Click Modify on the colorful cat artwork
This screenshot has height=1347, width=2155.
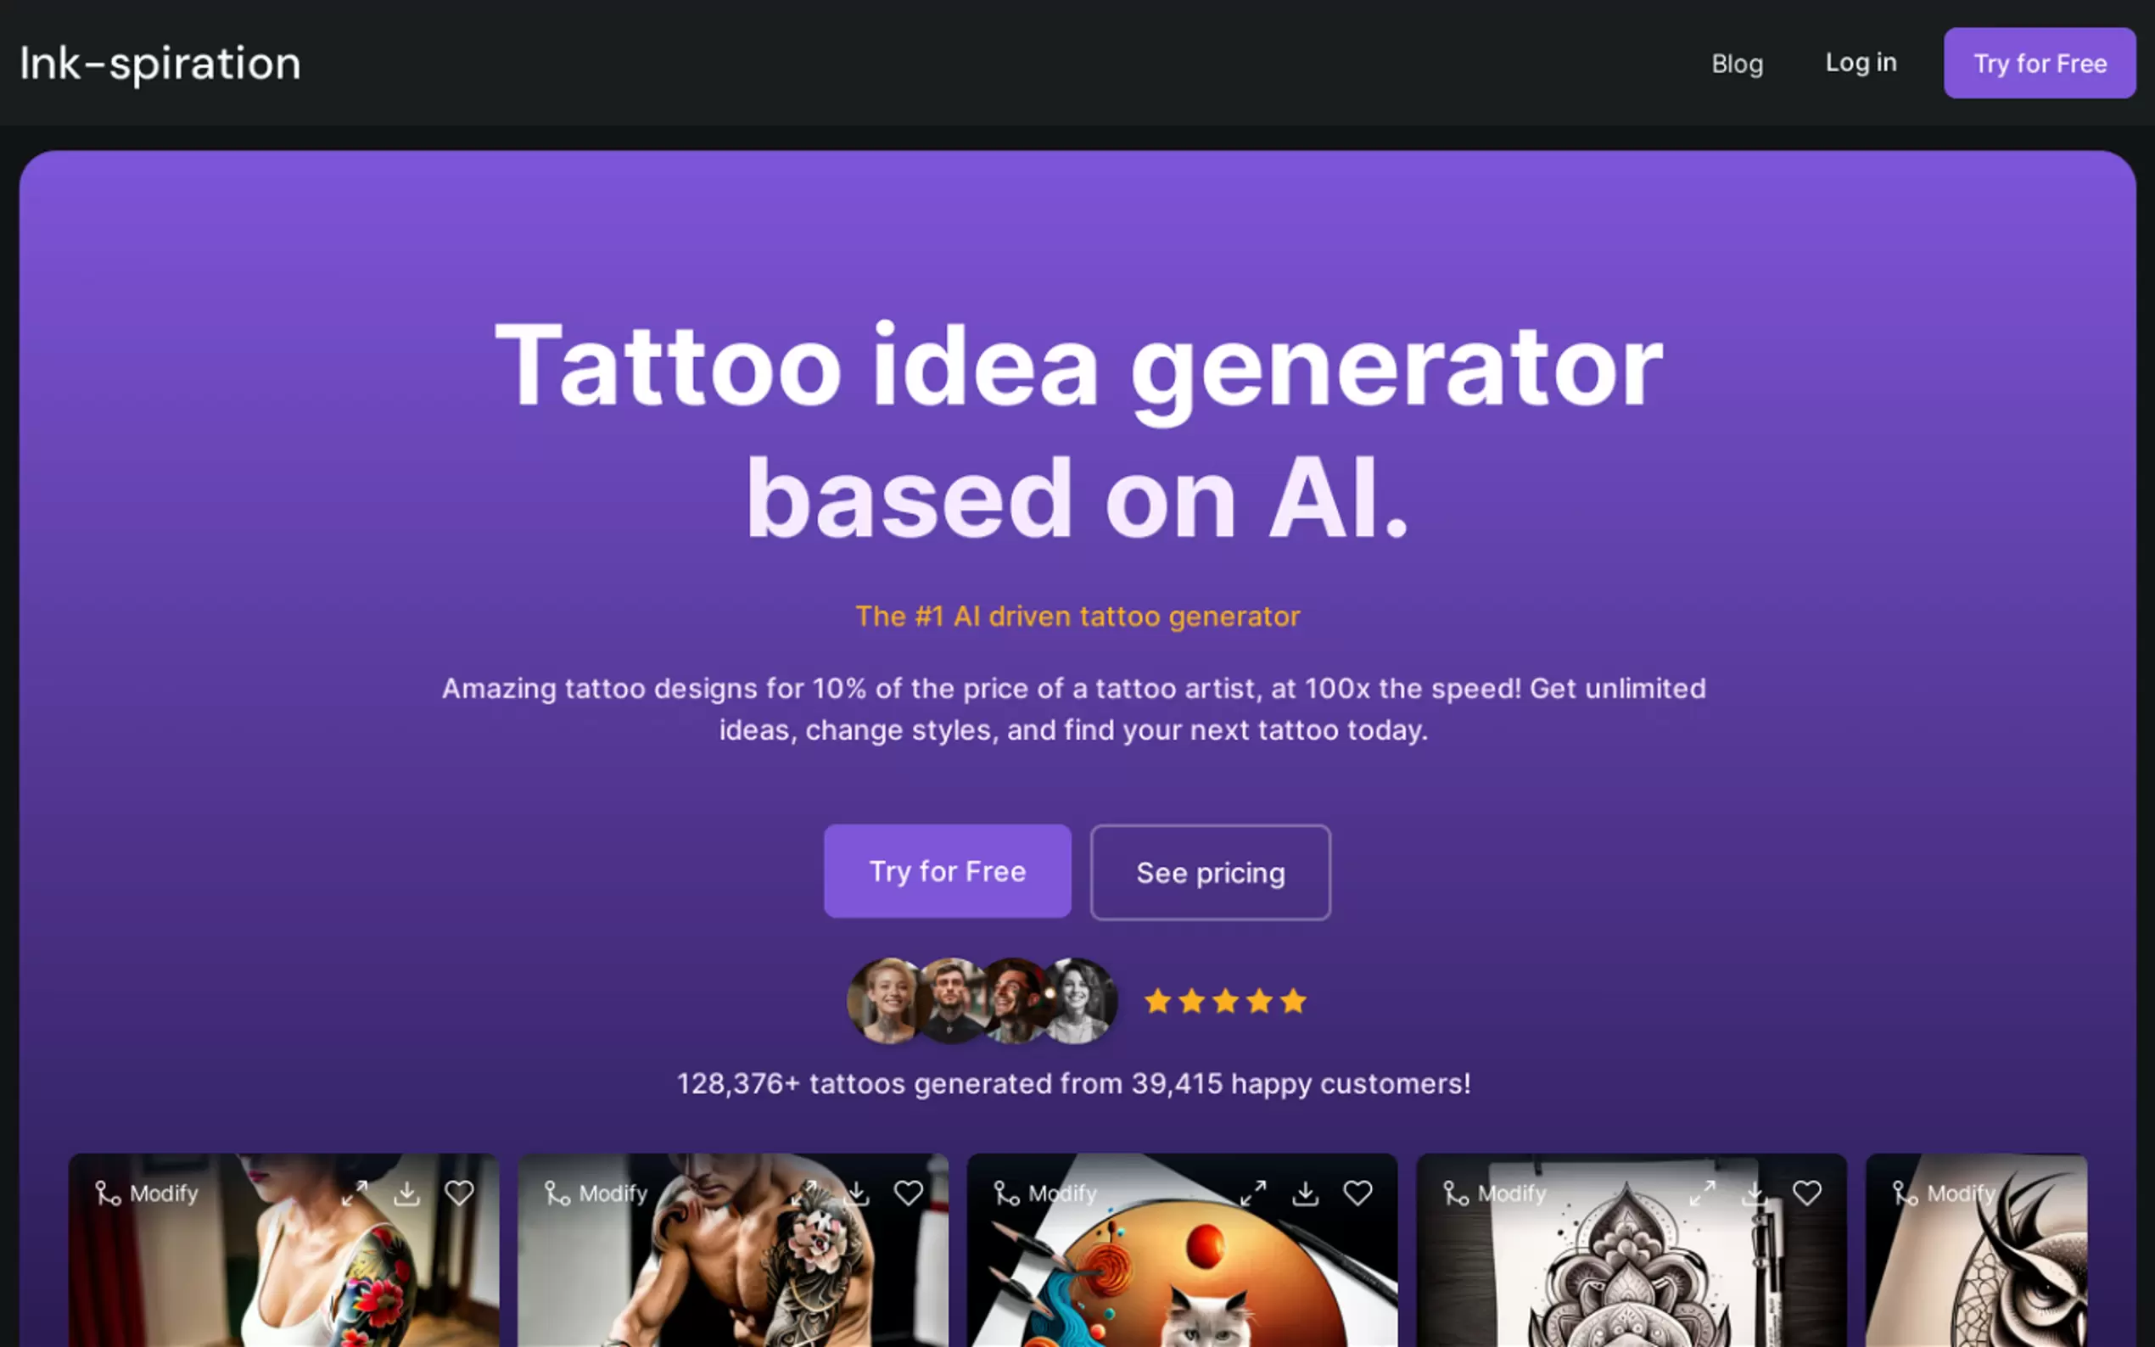coord(1044,1193)
